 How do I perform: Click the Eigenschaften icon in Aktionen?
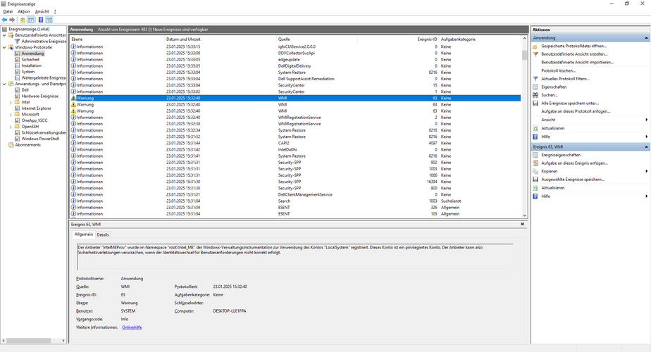[x=535, y=87]
